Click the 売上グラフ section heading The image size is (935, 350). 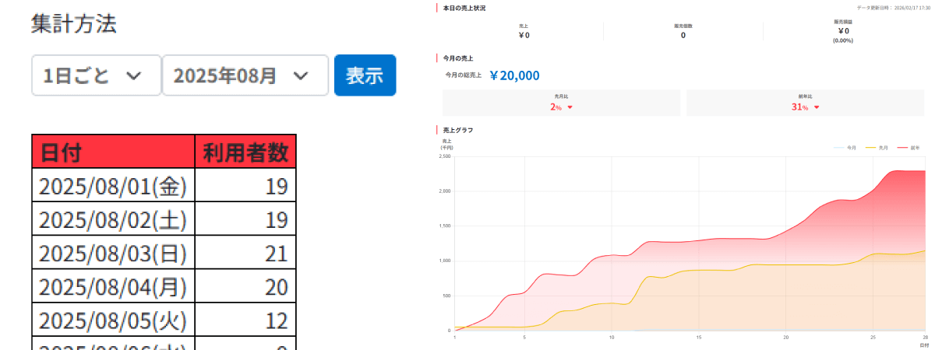pos(457,130)
